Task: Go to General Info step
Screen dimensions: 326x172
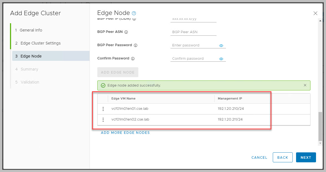Action: pyautogui.click(x=31, y=30)
